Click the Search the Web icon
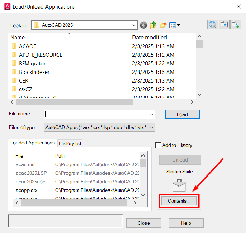 tap(212, 24)
